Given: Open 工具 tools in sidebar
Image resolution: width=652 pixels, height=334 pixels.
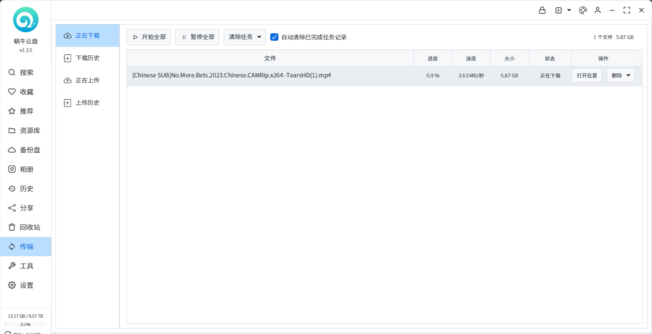Looking at the screenshot, I should (25, 266).
